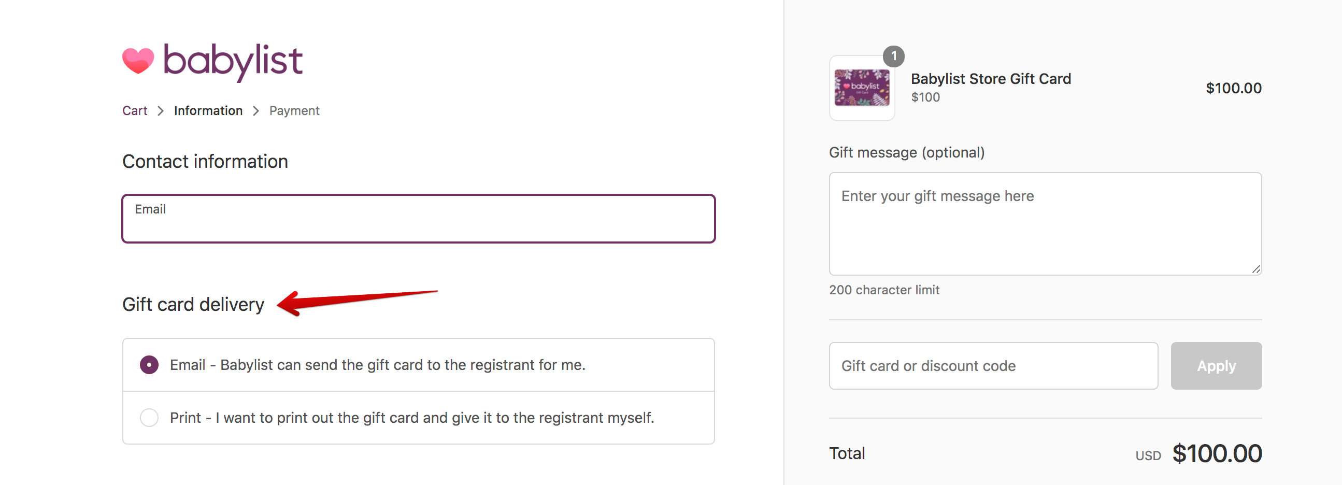The image size is (1342, 485).
Task: Choose the print-it-myself option text
Action: tap(411, 418)
